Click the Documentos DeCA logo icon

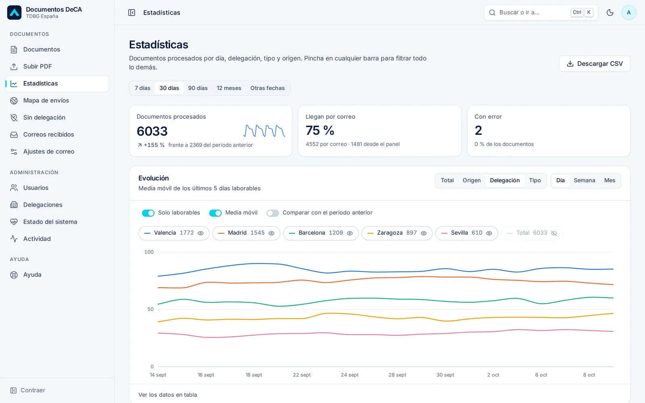tap(14, 12)
